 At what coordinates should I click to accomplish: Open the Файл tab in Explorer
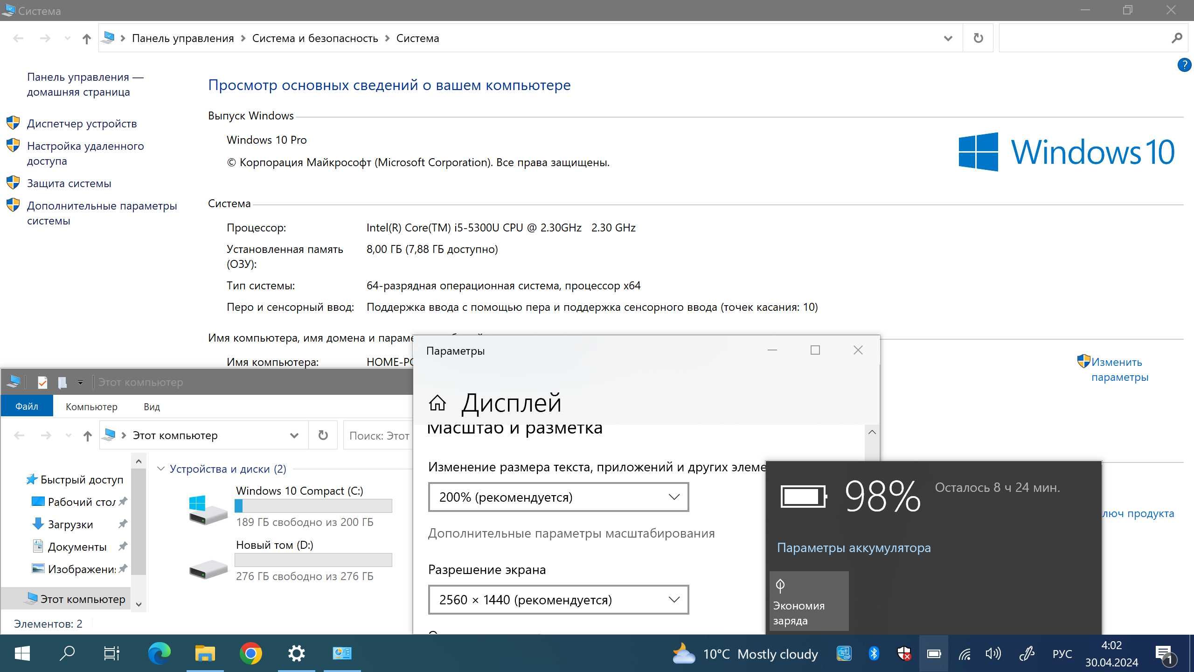tap(27, 406)
